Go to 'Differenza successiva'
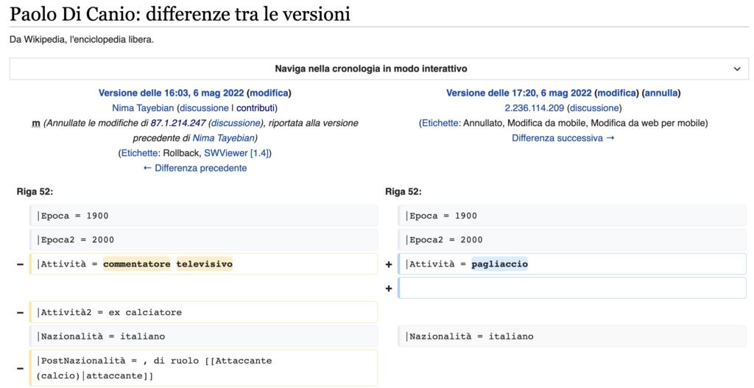Image resolution: width=754 pixels, height=388 pixels. tap(563, 138)
